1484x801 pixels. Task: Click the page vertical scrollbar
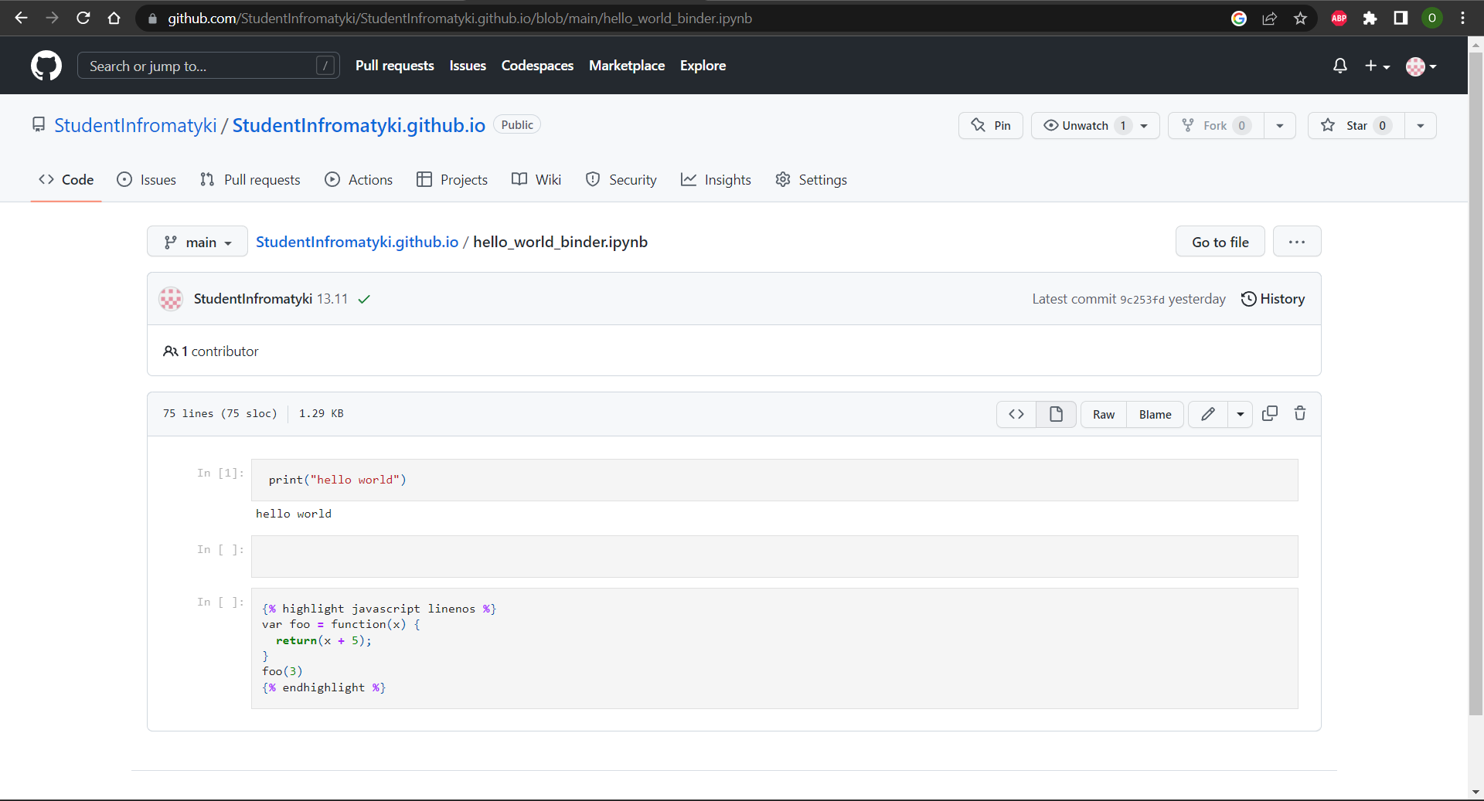pyautogui.click(x=1475, y=386)
